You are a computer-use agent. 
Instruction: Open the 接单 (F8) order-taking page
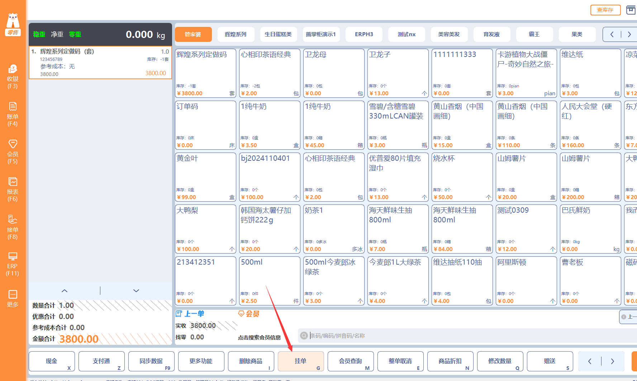tap(13, 227)
